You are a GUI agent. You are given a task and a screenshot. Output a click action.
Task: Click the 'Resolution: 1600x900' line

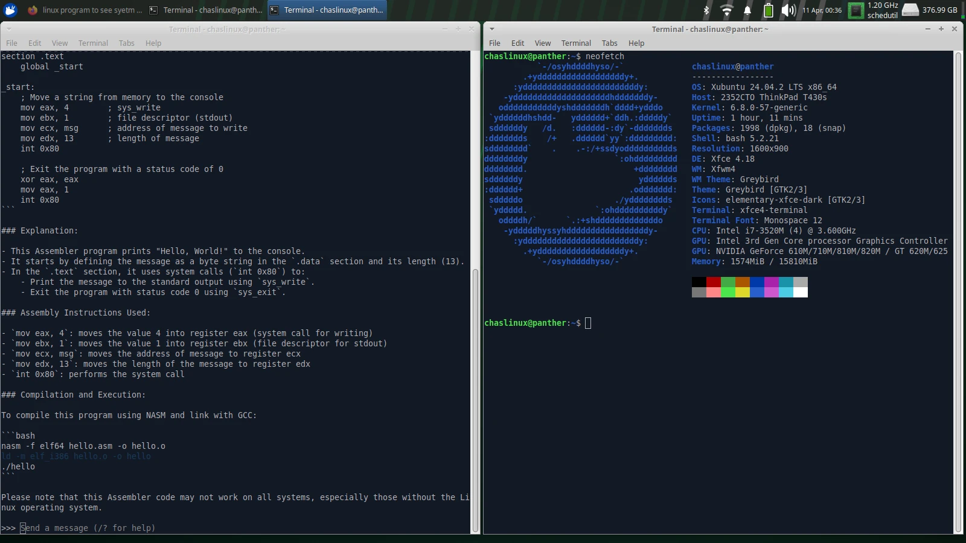pos(740,148)
